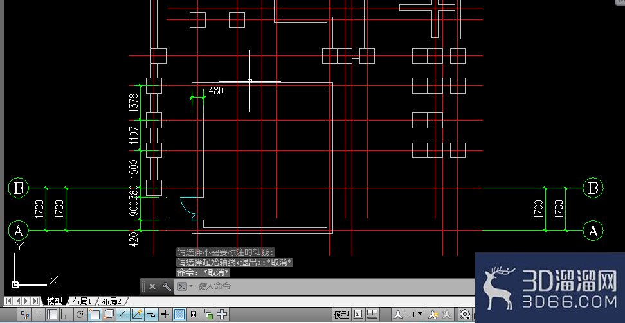
Task: Switch to the 布局2 tab
Action: pos(111,301)
